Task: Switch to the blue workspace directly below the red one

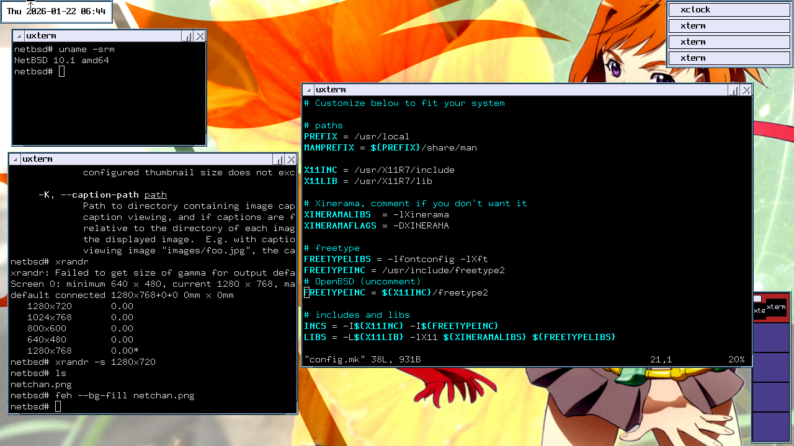Action: click(770, 338)
